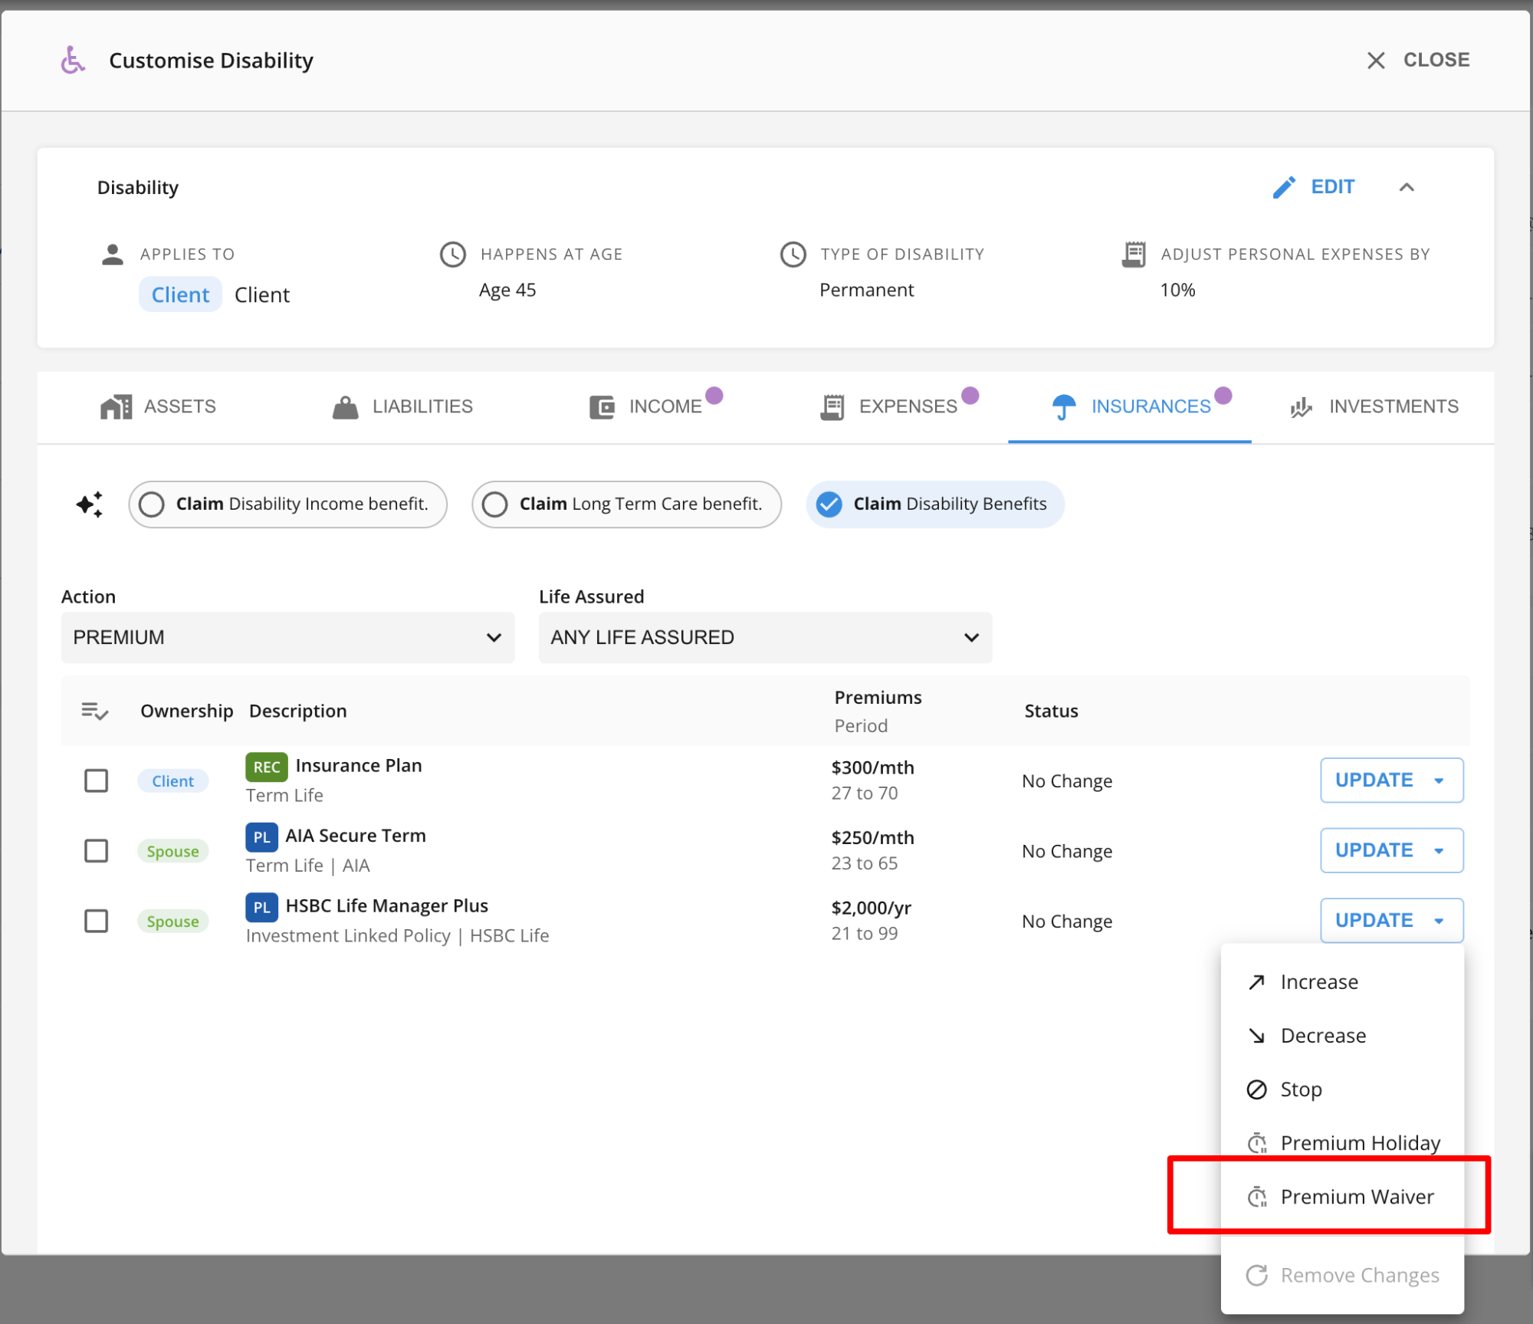
Task: Click Remove Changes menu item
Action: tap(1342, 1275)
